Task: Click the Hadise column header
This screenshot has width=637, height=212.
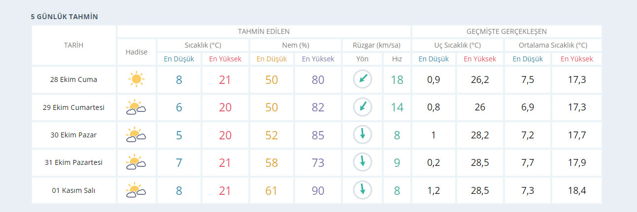Action: click(x=136, y=52)
